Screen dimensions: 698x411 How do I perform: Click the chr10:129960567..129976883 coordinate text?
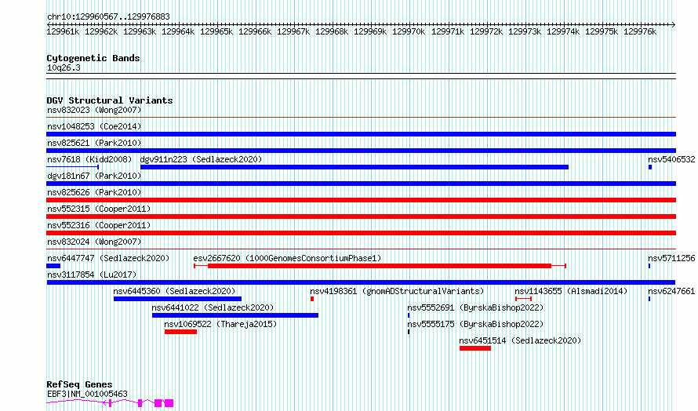[108, 16]
